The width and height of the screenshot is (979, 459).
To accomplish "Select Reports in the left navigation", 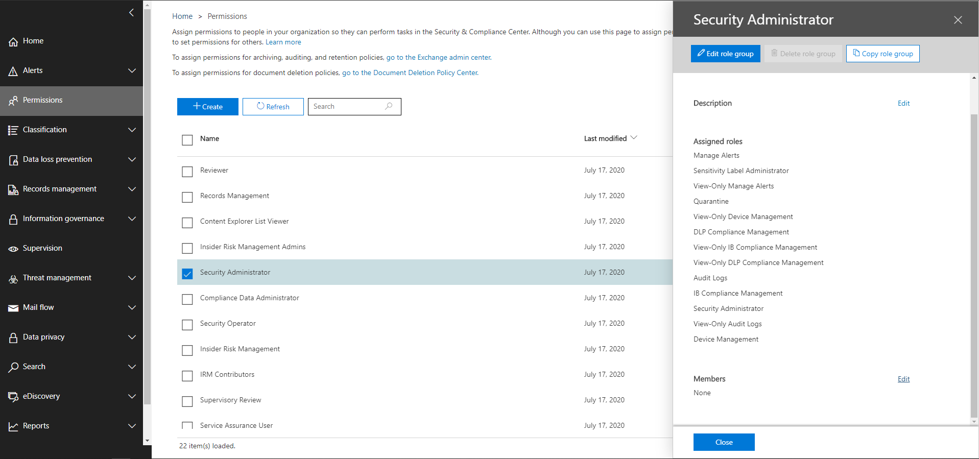I will 36,426.
